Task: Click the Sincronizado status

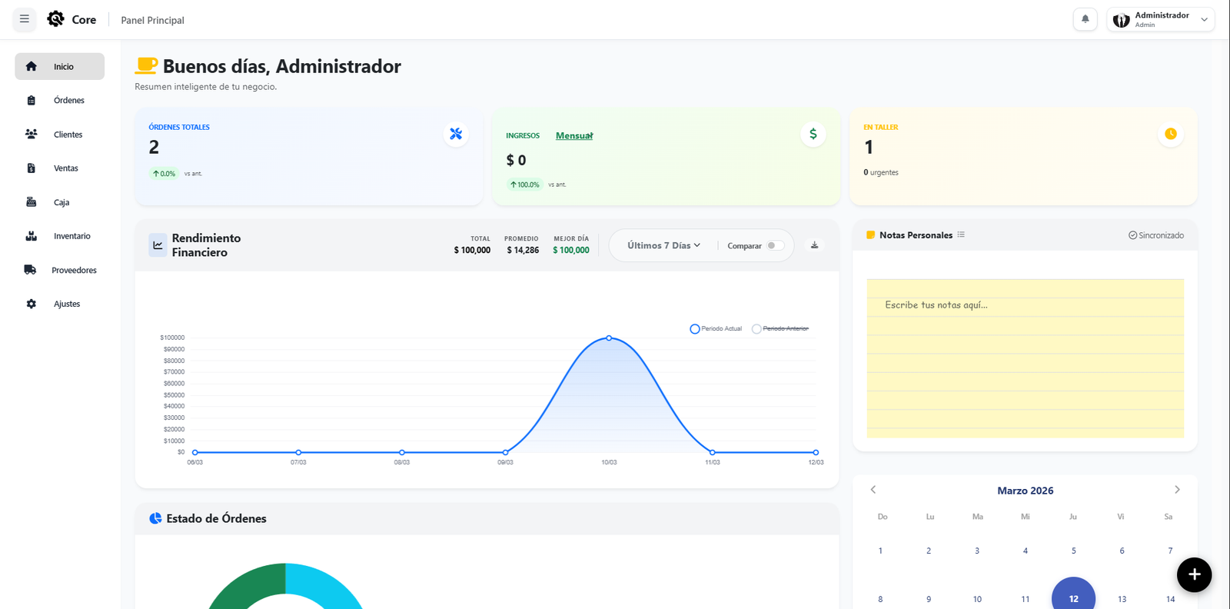Action: (x=1156, y=235)
